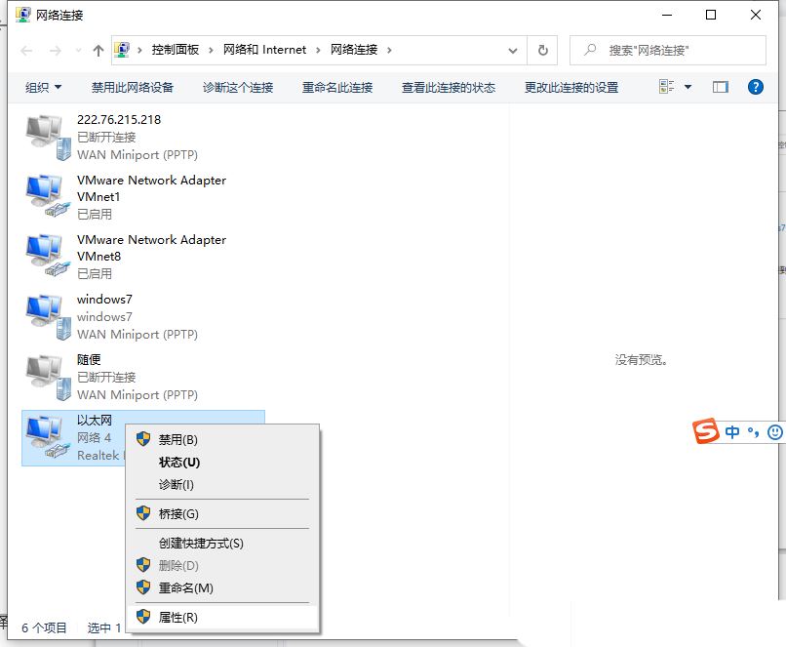Toggle Sogou input between Chinese and English
The height and width of the screenshot is (647, 786).
coord(731,430)
